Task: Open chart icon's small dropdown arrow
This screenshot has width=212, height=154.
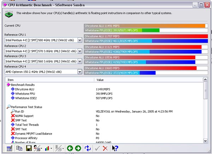Action: coord(51,148)
